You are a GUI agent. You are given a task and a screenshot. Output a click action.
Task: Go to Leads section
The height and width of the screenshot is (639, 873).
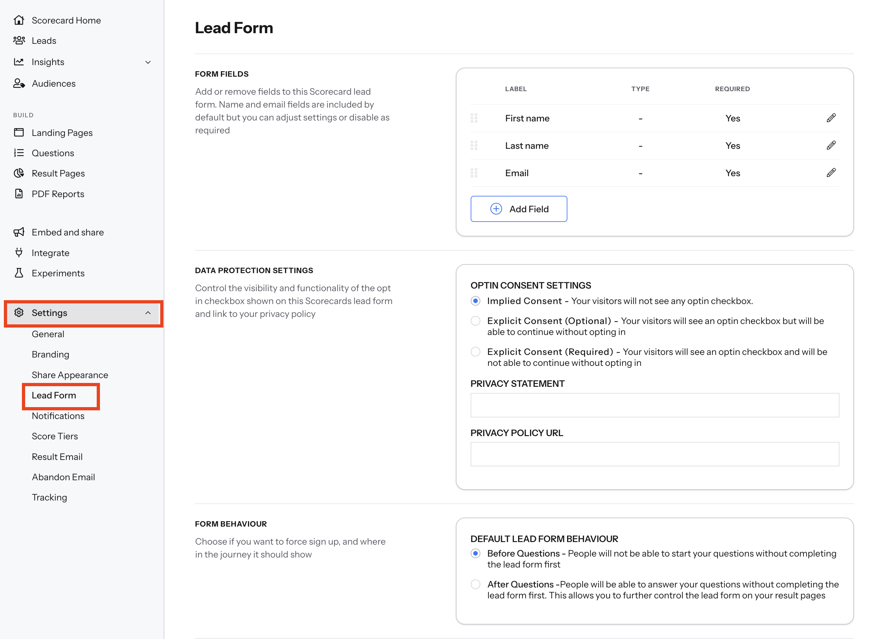[x=44, y=41]
